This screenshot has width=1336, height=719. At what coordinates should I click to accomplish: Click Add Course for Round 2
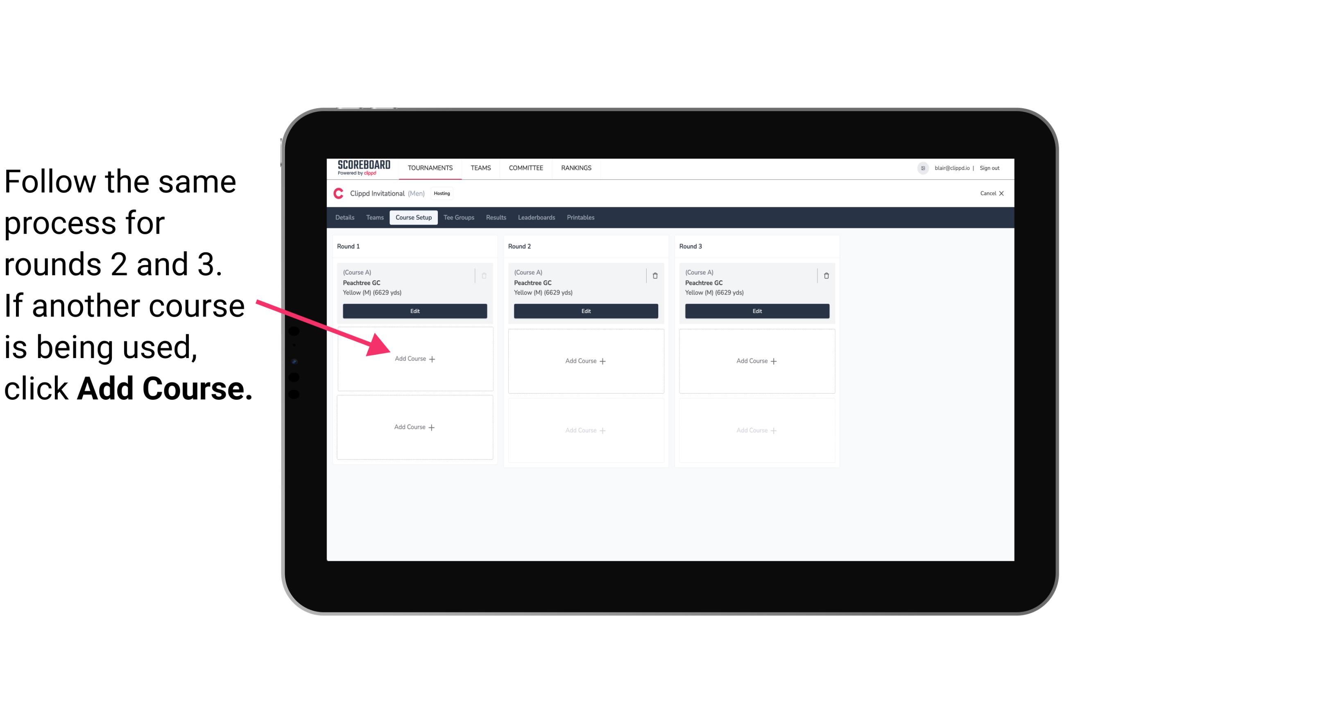pyautogui.click(x=584, y=361)
